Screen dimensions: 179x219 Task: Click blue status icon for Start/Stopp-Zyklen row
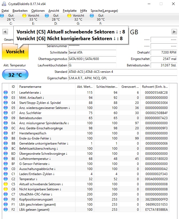coord(6,103)
